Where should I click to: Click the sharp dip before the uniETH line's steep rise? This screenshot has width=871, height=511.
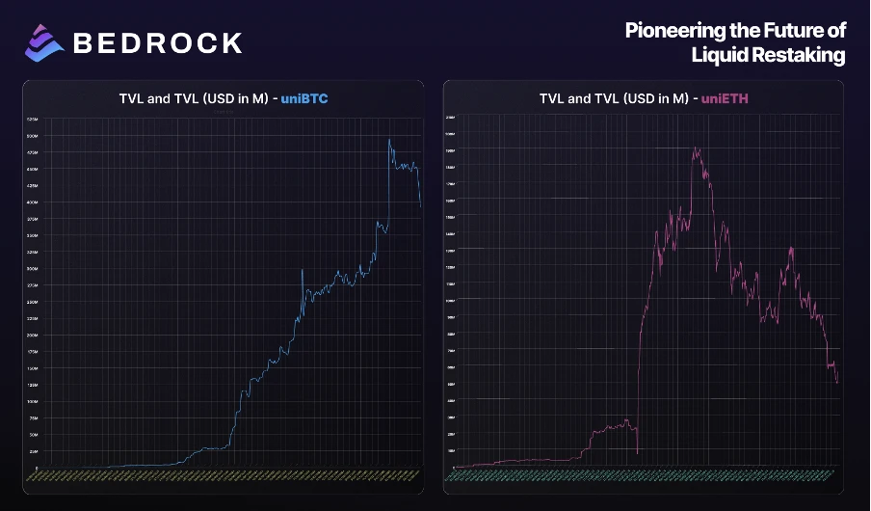pos(638,451)
